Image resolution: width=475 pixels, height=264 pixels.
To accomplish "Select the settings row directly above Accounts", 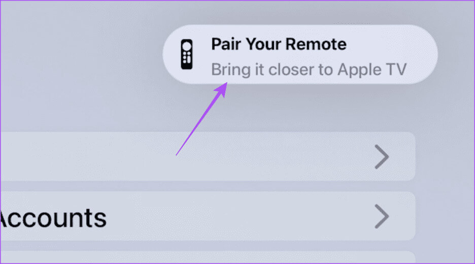I will pos(208,156).
